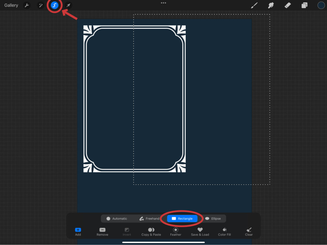Toggle Add to selection
Screen dimensions: 327x245
click(x=78, y=232)
